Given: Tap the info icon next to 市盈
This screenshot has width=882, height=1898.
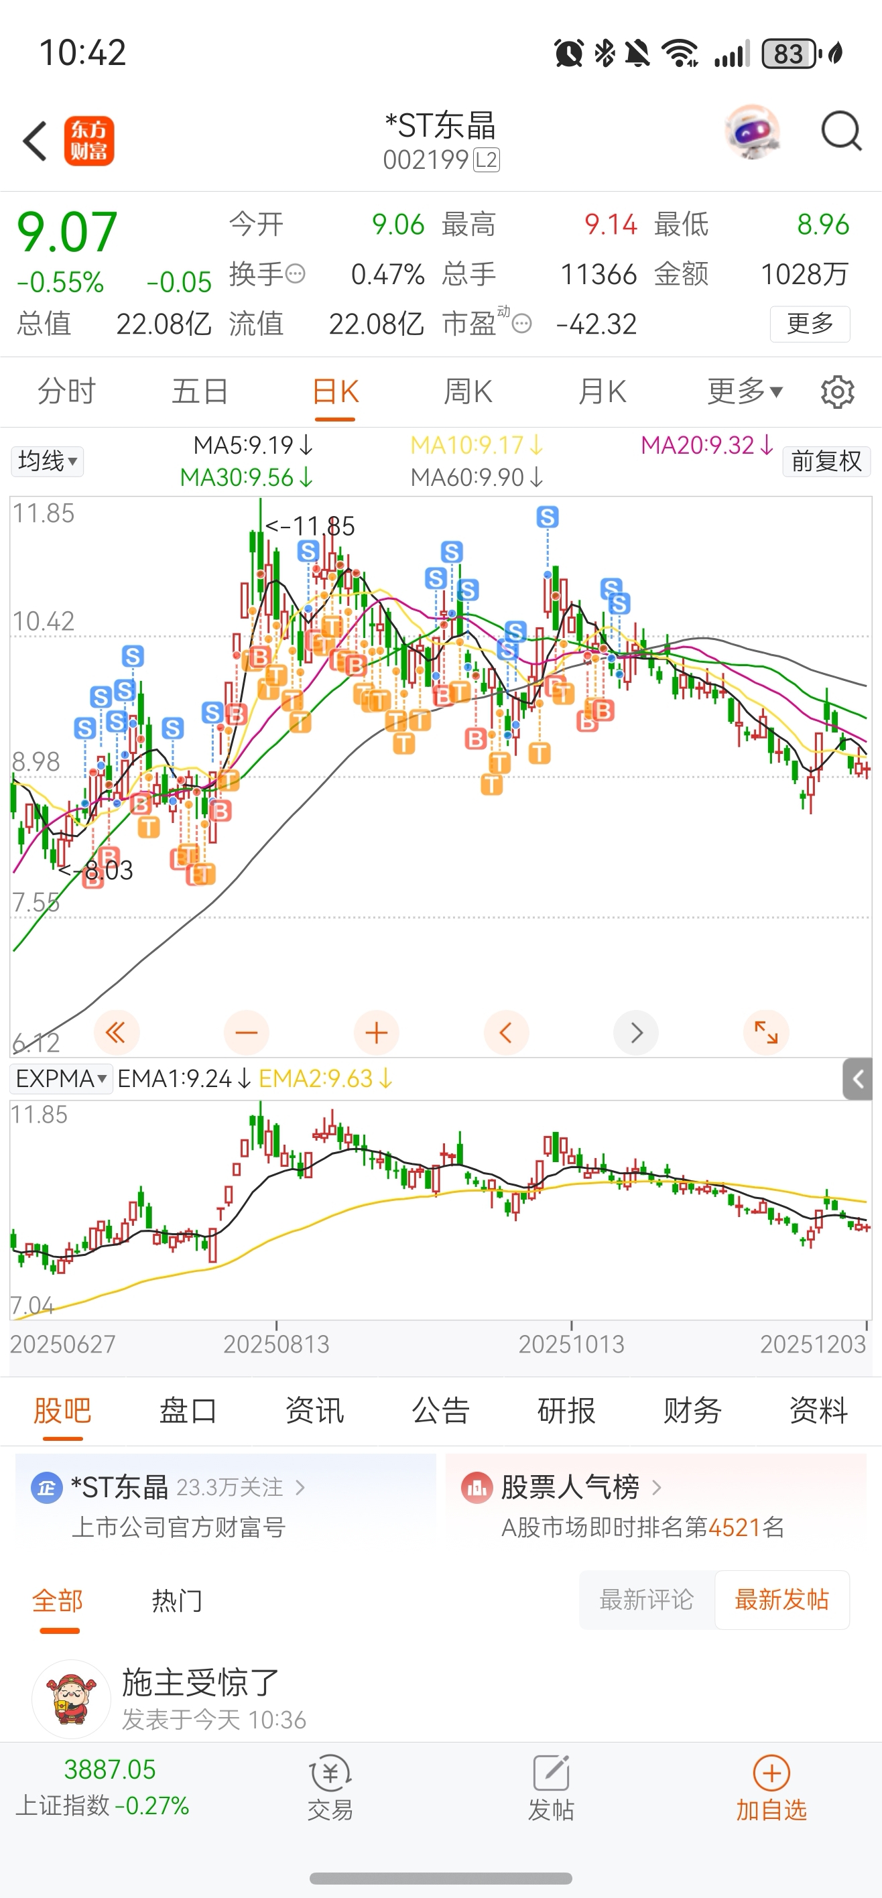Looking at the screenshot, I should 521,324.
